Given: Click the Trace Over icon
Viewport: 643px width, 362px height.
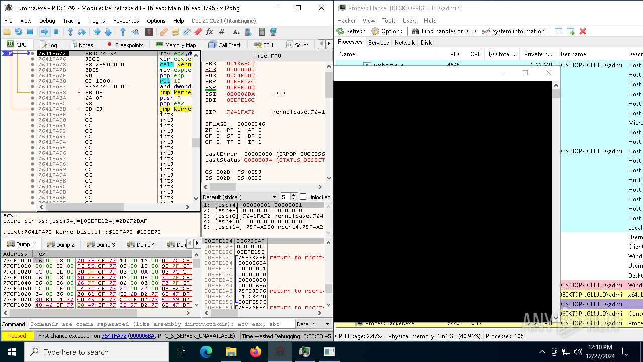Looking at the screenshot, I should 108,32.
